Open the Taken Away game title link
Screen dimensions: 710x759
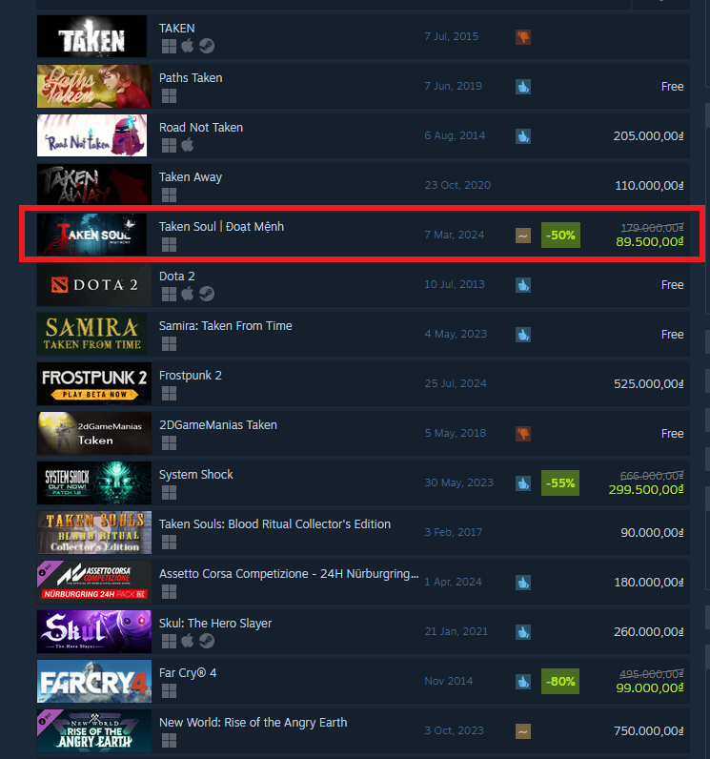tap(191, 177)
